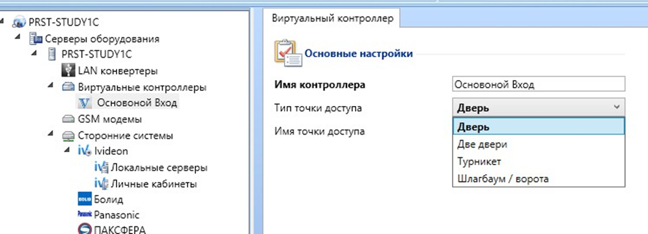This screenshot has width=648, height=234.
Task: Switch to the Виртуальный контроллер tab
Action: click(332, 19)
